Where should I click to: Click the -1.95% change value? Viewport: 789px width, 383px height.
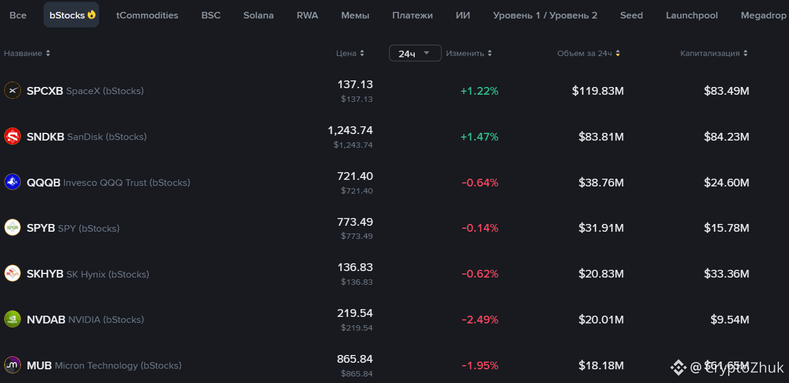click(480, 365)
